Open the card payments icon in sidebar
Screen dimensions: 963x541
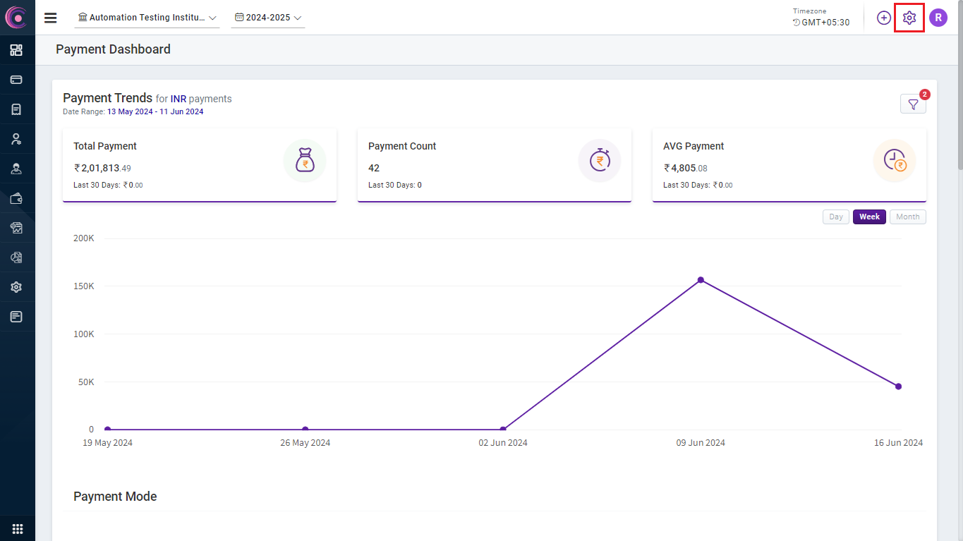(16, 80)
